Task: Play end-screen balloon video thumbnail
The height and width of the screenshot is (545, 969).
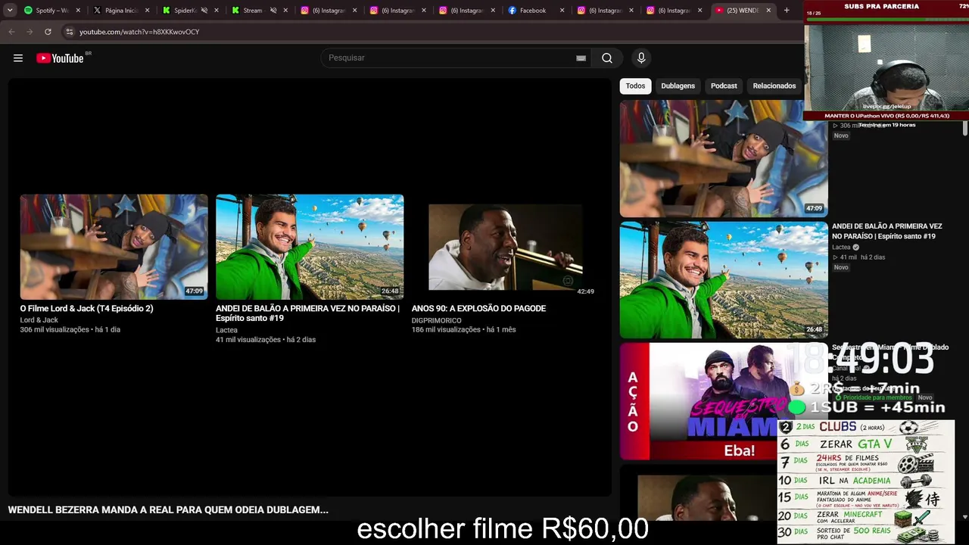Action: coord(310,247)
